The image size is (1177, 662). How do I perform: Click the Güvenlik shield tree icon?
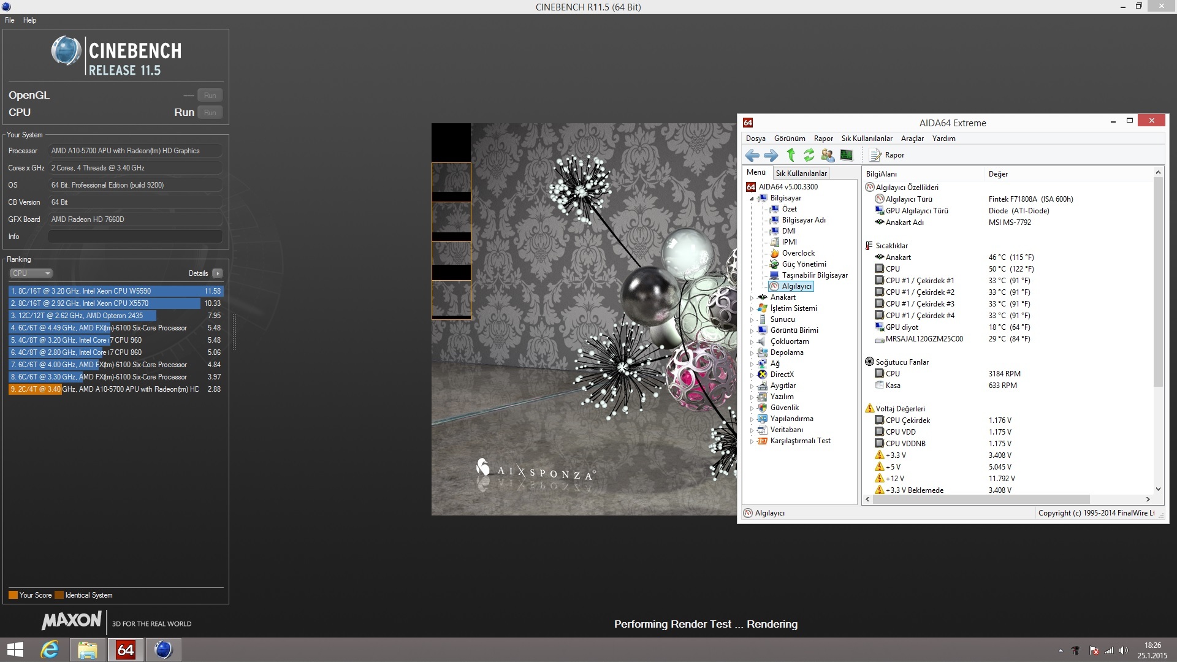763,408
